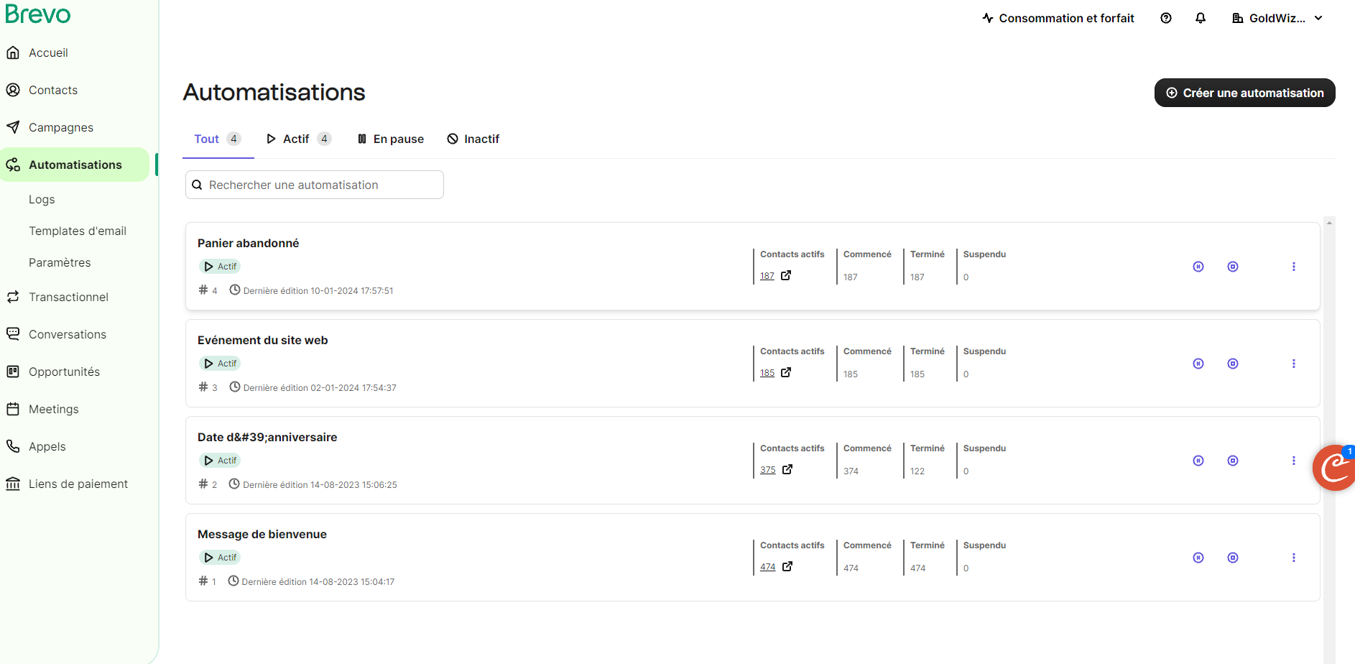The image size is (1355, 664).
Task: Click the Brevo logo
Action: coord(38,13)
